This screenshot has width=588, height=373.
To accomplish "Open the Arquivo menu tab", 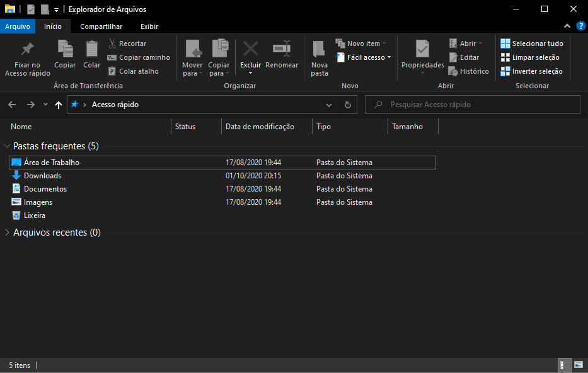I will pos(18,26).
